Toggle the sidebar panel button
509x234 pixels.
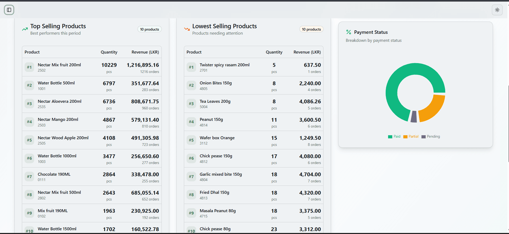tap(9, 10)
